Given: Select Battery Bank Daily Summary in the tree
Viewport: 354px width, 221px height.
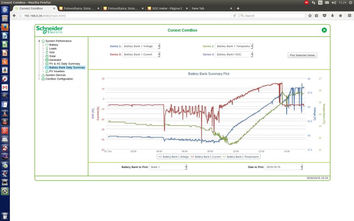Looking at the screenshot, I should point(67,68).
